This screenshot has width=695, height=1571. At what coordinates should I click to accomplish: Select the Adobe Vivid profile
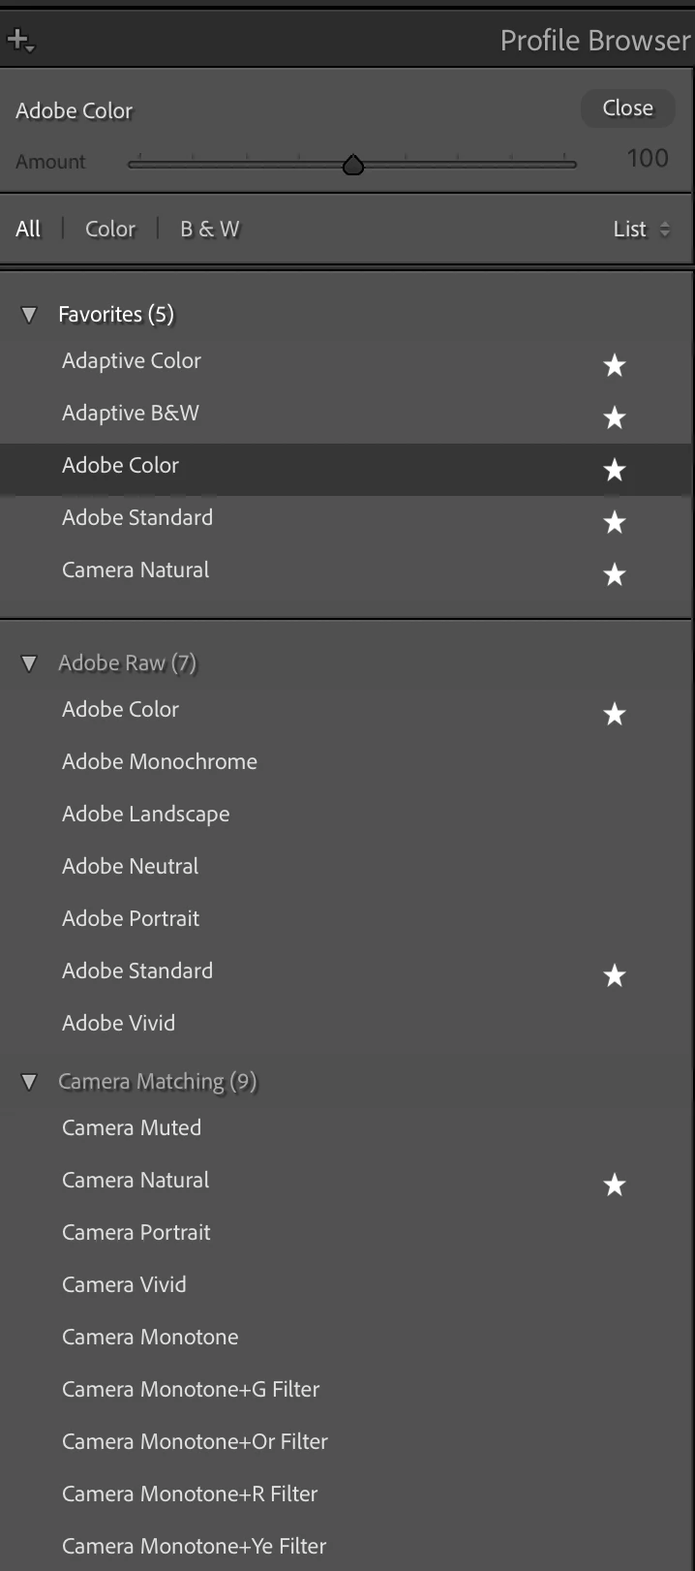pyautogui.click(x=118, y=1023)
